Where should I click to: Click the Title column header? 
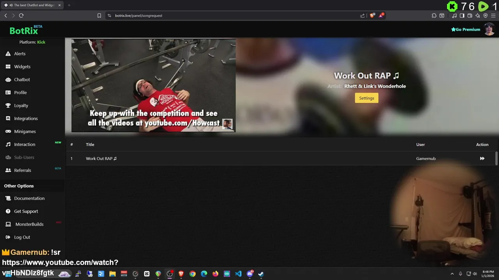90,145
